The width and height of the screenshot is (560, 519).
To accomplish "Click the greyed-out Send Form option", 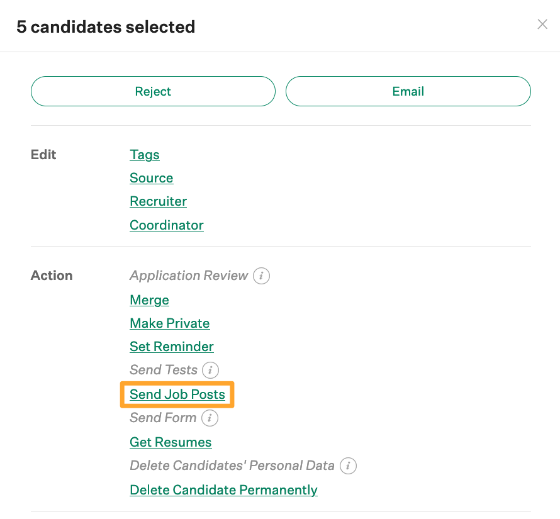I will (163, 418).
